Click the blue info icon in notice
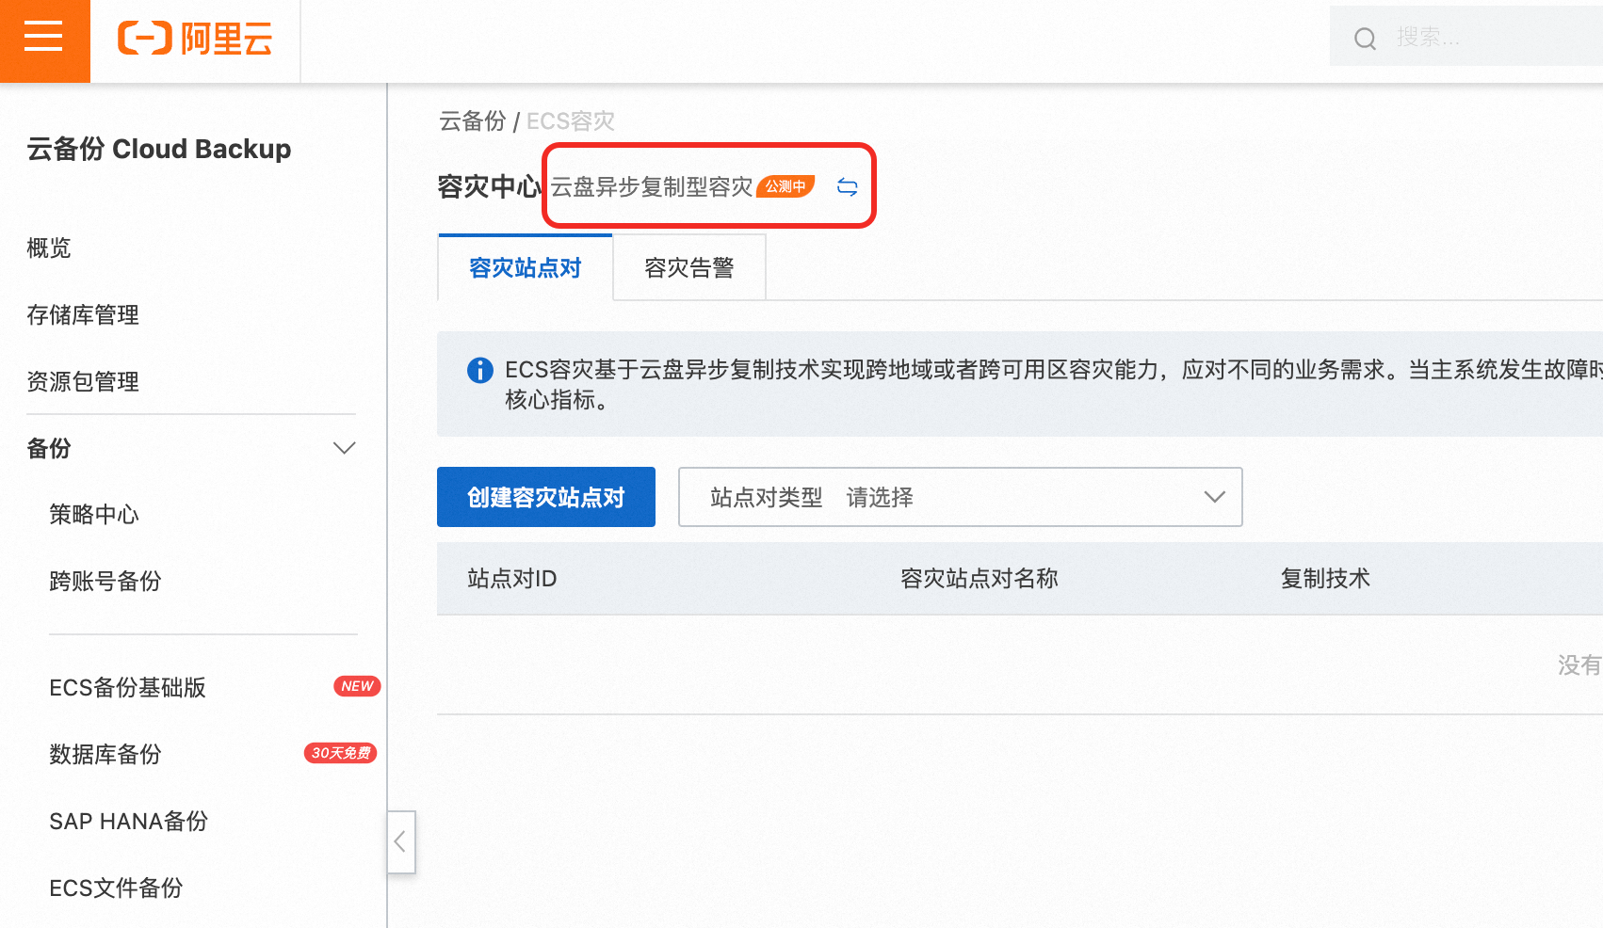Image resolution: width=1603 pixels, height=928 pixels. pos(480,370)
